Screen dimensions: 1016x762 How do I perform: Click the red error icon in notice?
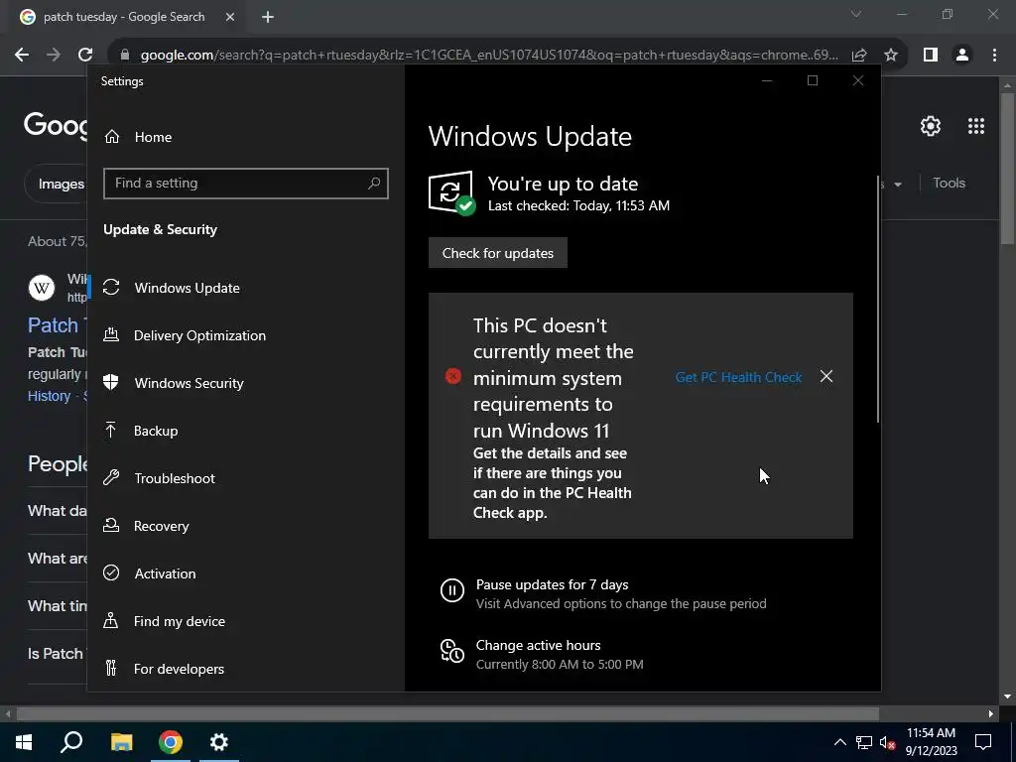coord(453,376)
